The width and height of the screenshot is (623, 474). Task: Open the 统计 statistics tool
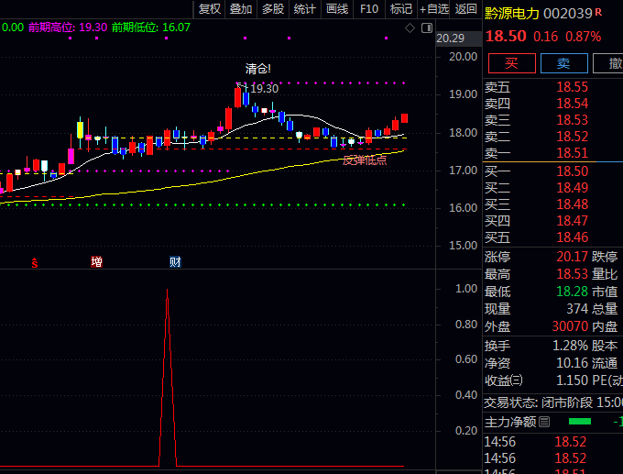coord(305,9)
